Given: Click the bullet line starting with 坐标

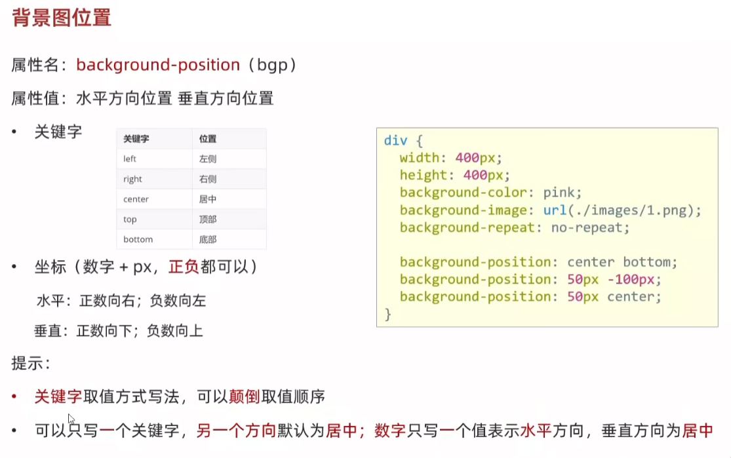Looking at the screenshot, I should [146, 267].
